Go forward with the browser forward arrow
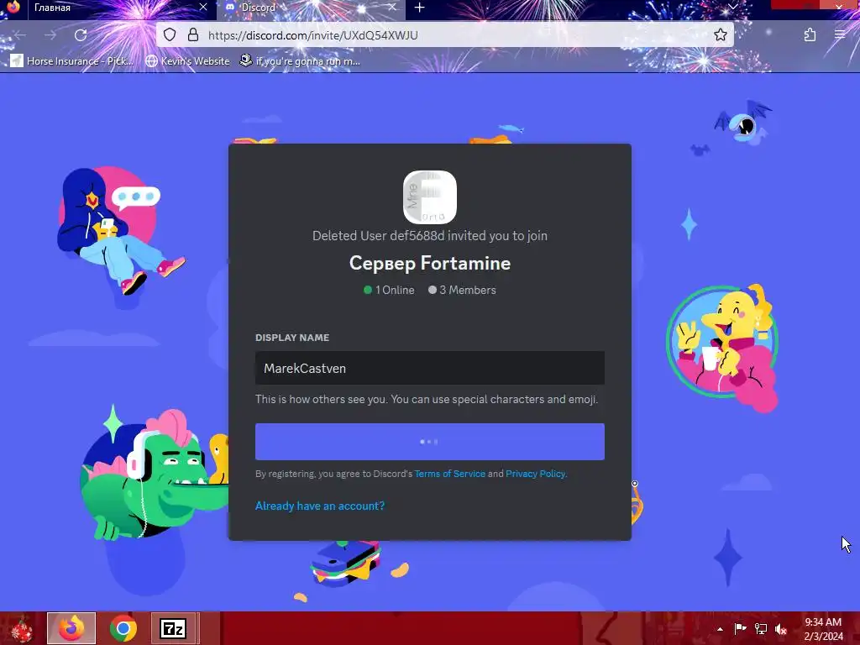 (x=50, y=35)
